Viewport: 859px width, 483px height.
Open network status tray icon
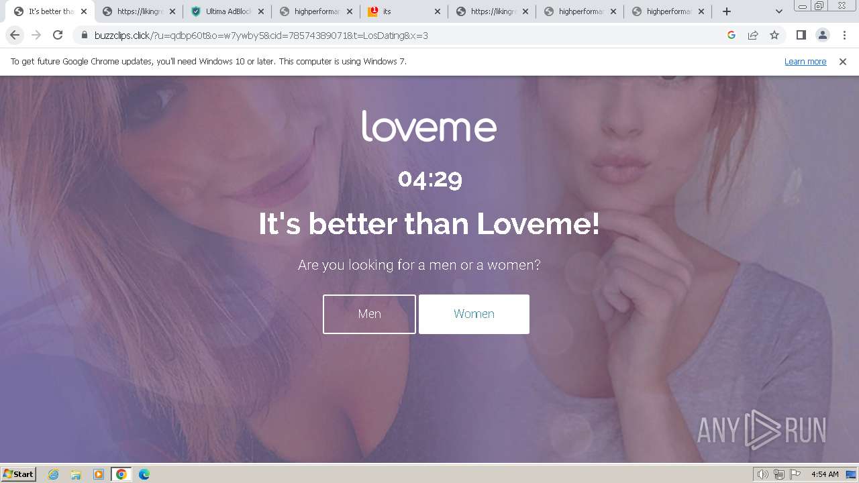(x=779, y=474)
